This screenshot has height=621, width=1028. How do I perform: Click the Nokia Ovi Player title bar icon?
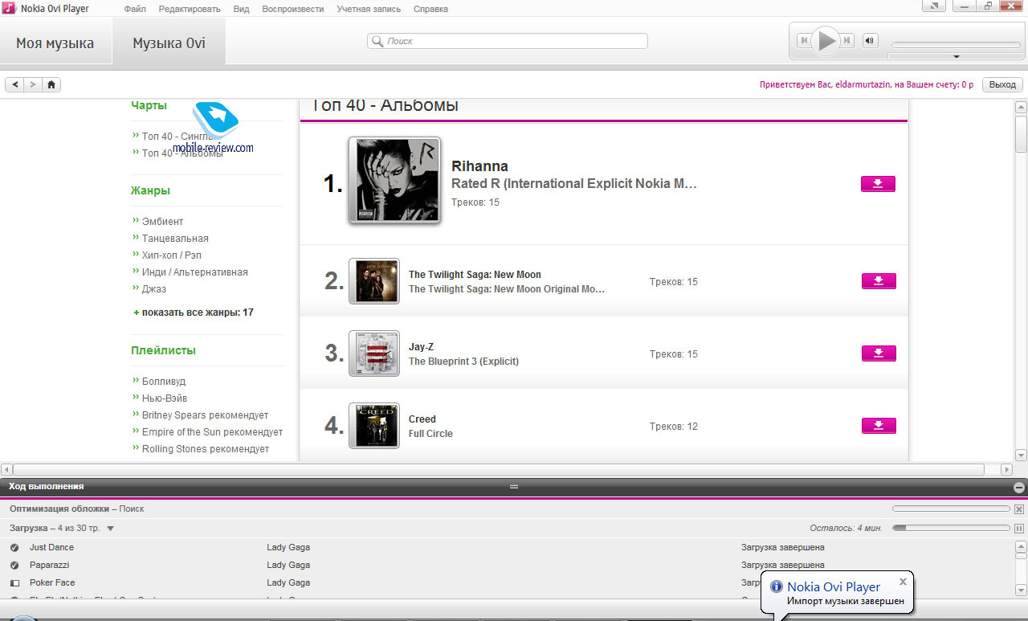point(9,8)
